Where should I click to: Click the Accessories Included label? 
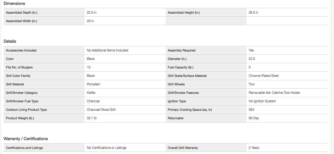point(21,51)
